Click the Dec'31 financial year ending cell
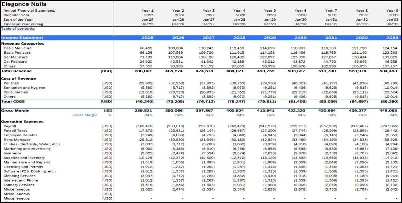The image size is (402, 203). coord(331,24)
